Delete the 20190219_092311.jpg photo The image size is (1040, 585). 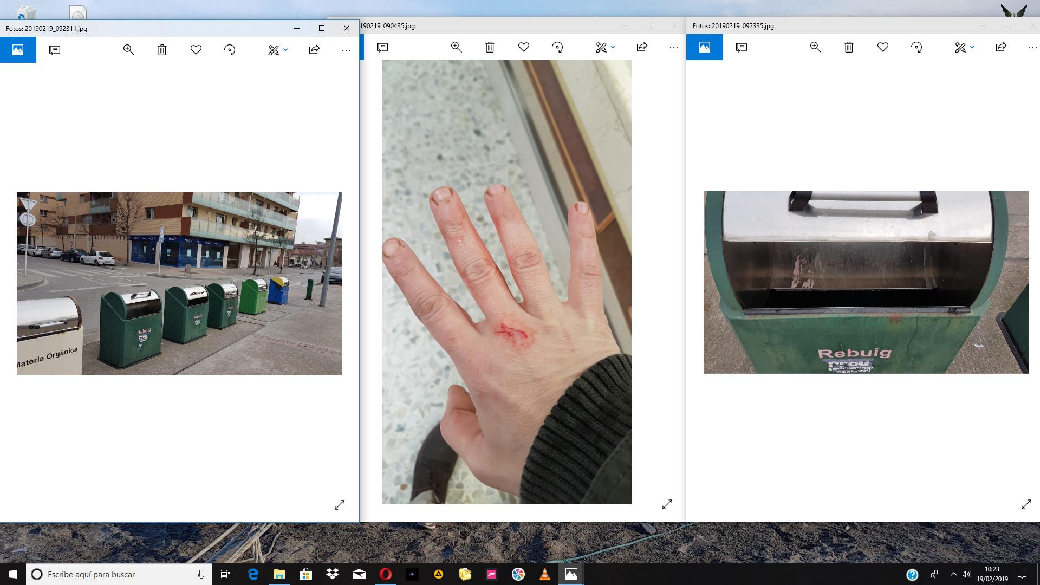pyautogui.click(x=162, y=50)
